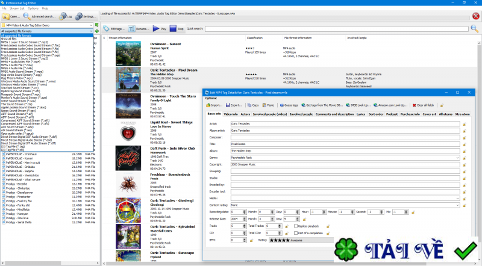
Task: Toggle the lock icon beside the Artist field
Action: click(464, 123)
